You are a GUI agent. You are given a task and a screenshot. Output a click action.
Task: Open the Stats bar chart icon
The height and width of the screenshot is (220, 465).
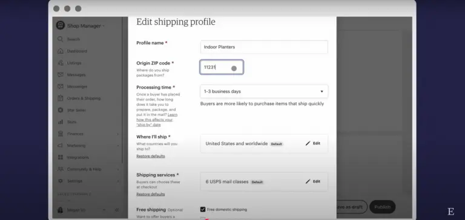[61, 121]
